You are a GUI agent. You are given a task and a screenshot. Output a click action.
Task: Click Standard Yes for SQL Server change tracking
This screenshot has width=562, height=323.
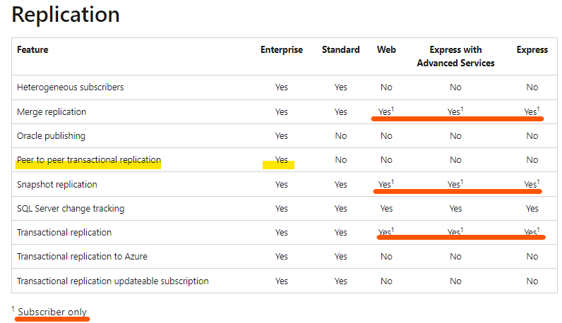point(341,209)
